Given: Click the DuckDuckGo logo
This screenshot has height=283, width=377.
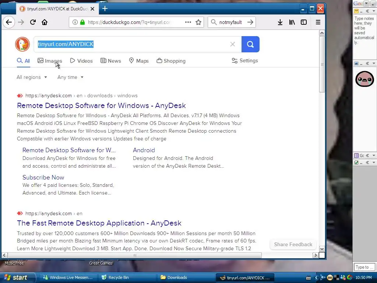Looking at the screenshot, I should point(22,44).
